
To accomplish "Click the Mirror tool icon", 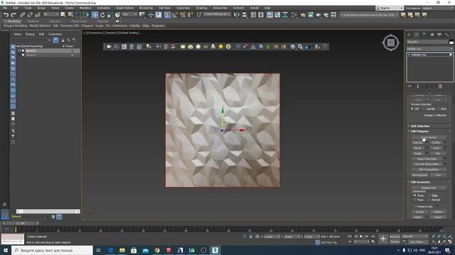I will click(237, 15).
